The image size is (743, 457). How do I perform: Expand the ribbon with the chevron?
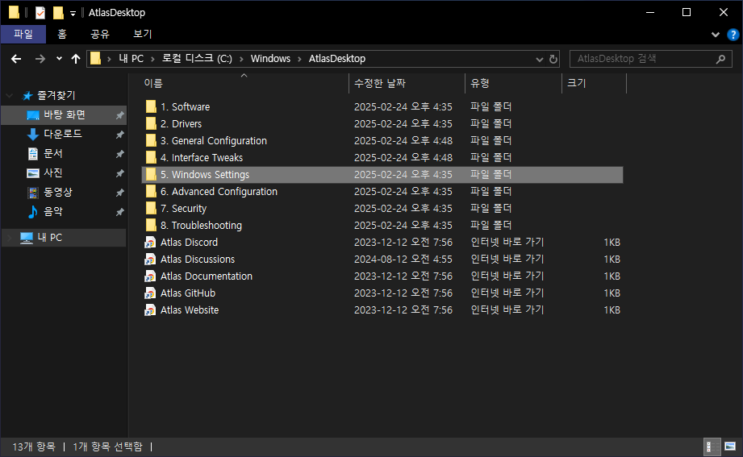pos(716,35)
